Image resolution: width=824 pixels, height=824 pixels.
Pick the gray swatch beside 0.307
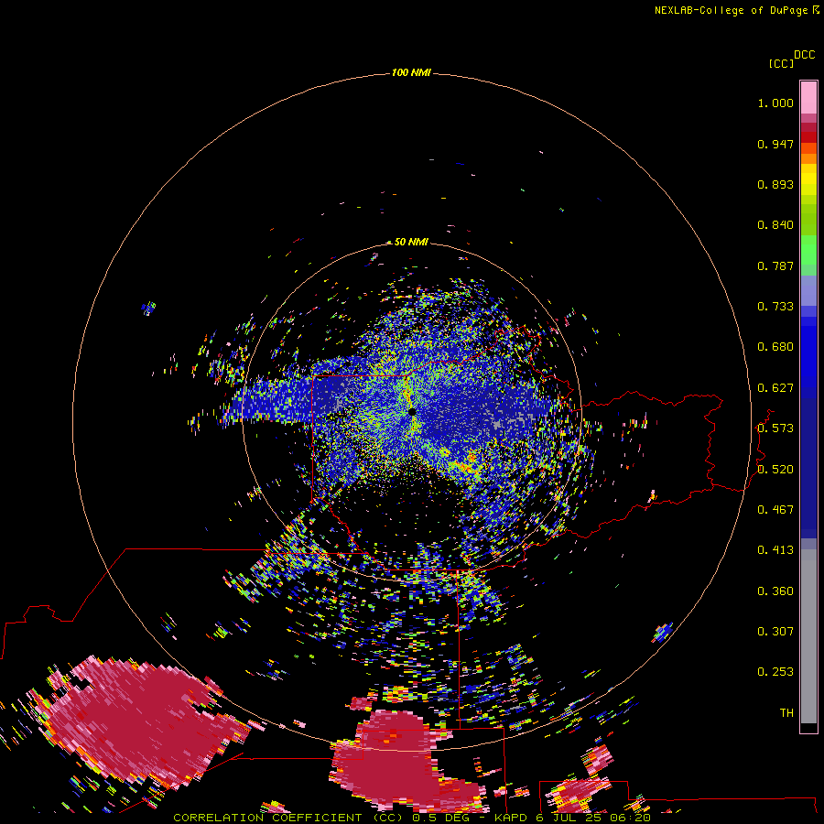(808, 636)
